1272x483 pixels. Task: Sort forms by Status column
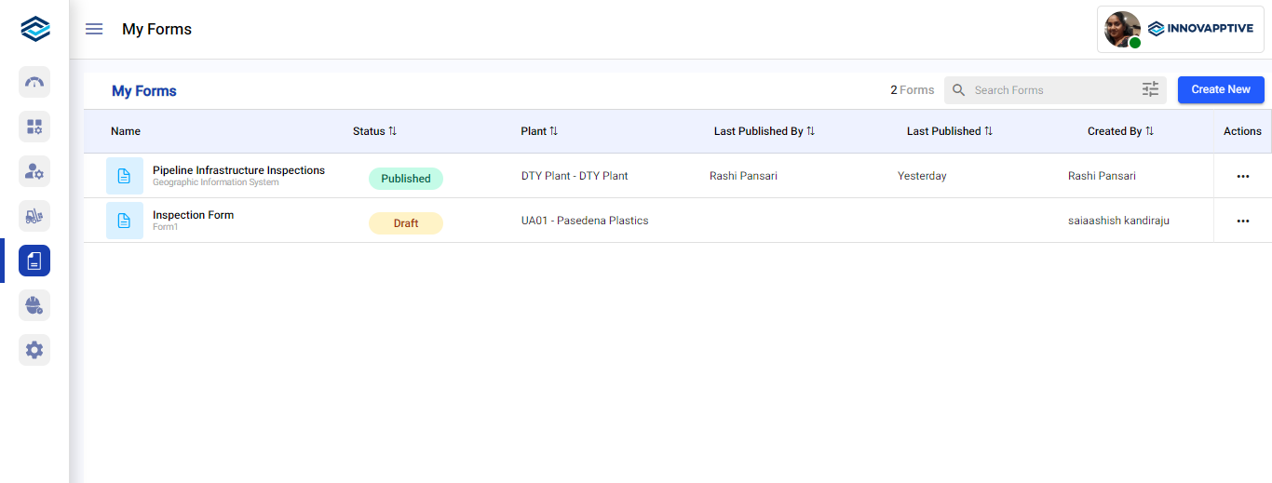pyautogui.click(x=392, y=131)
